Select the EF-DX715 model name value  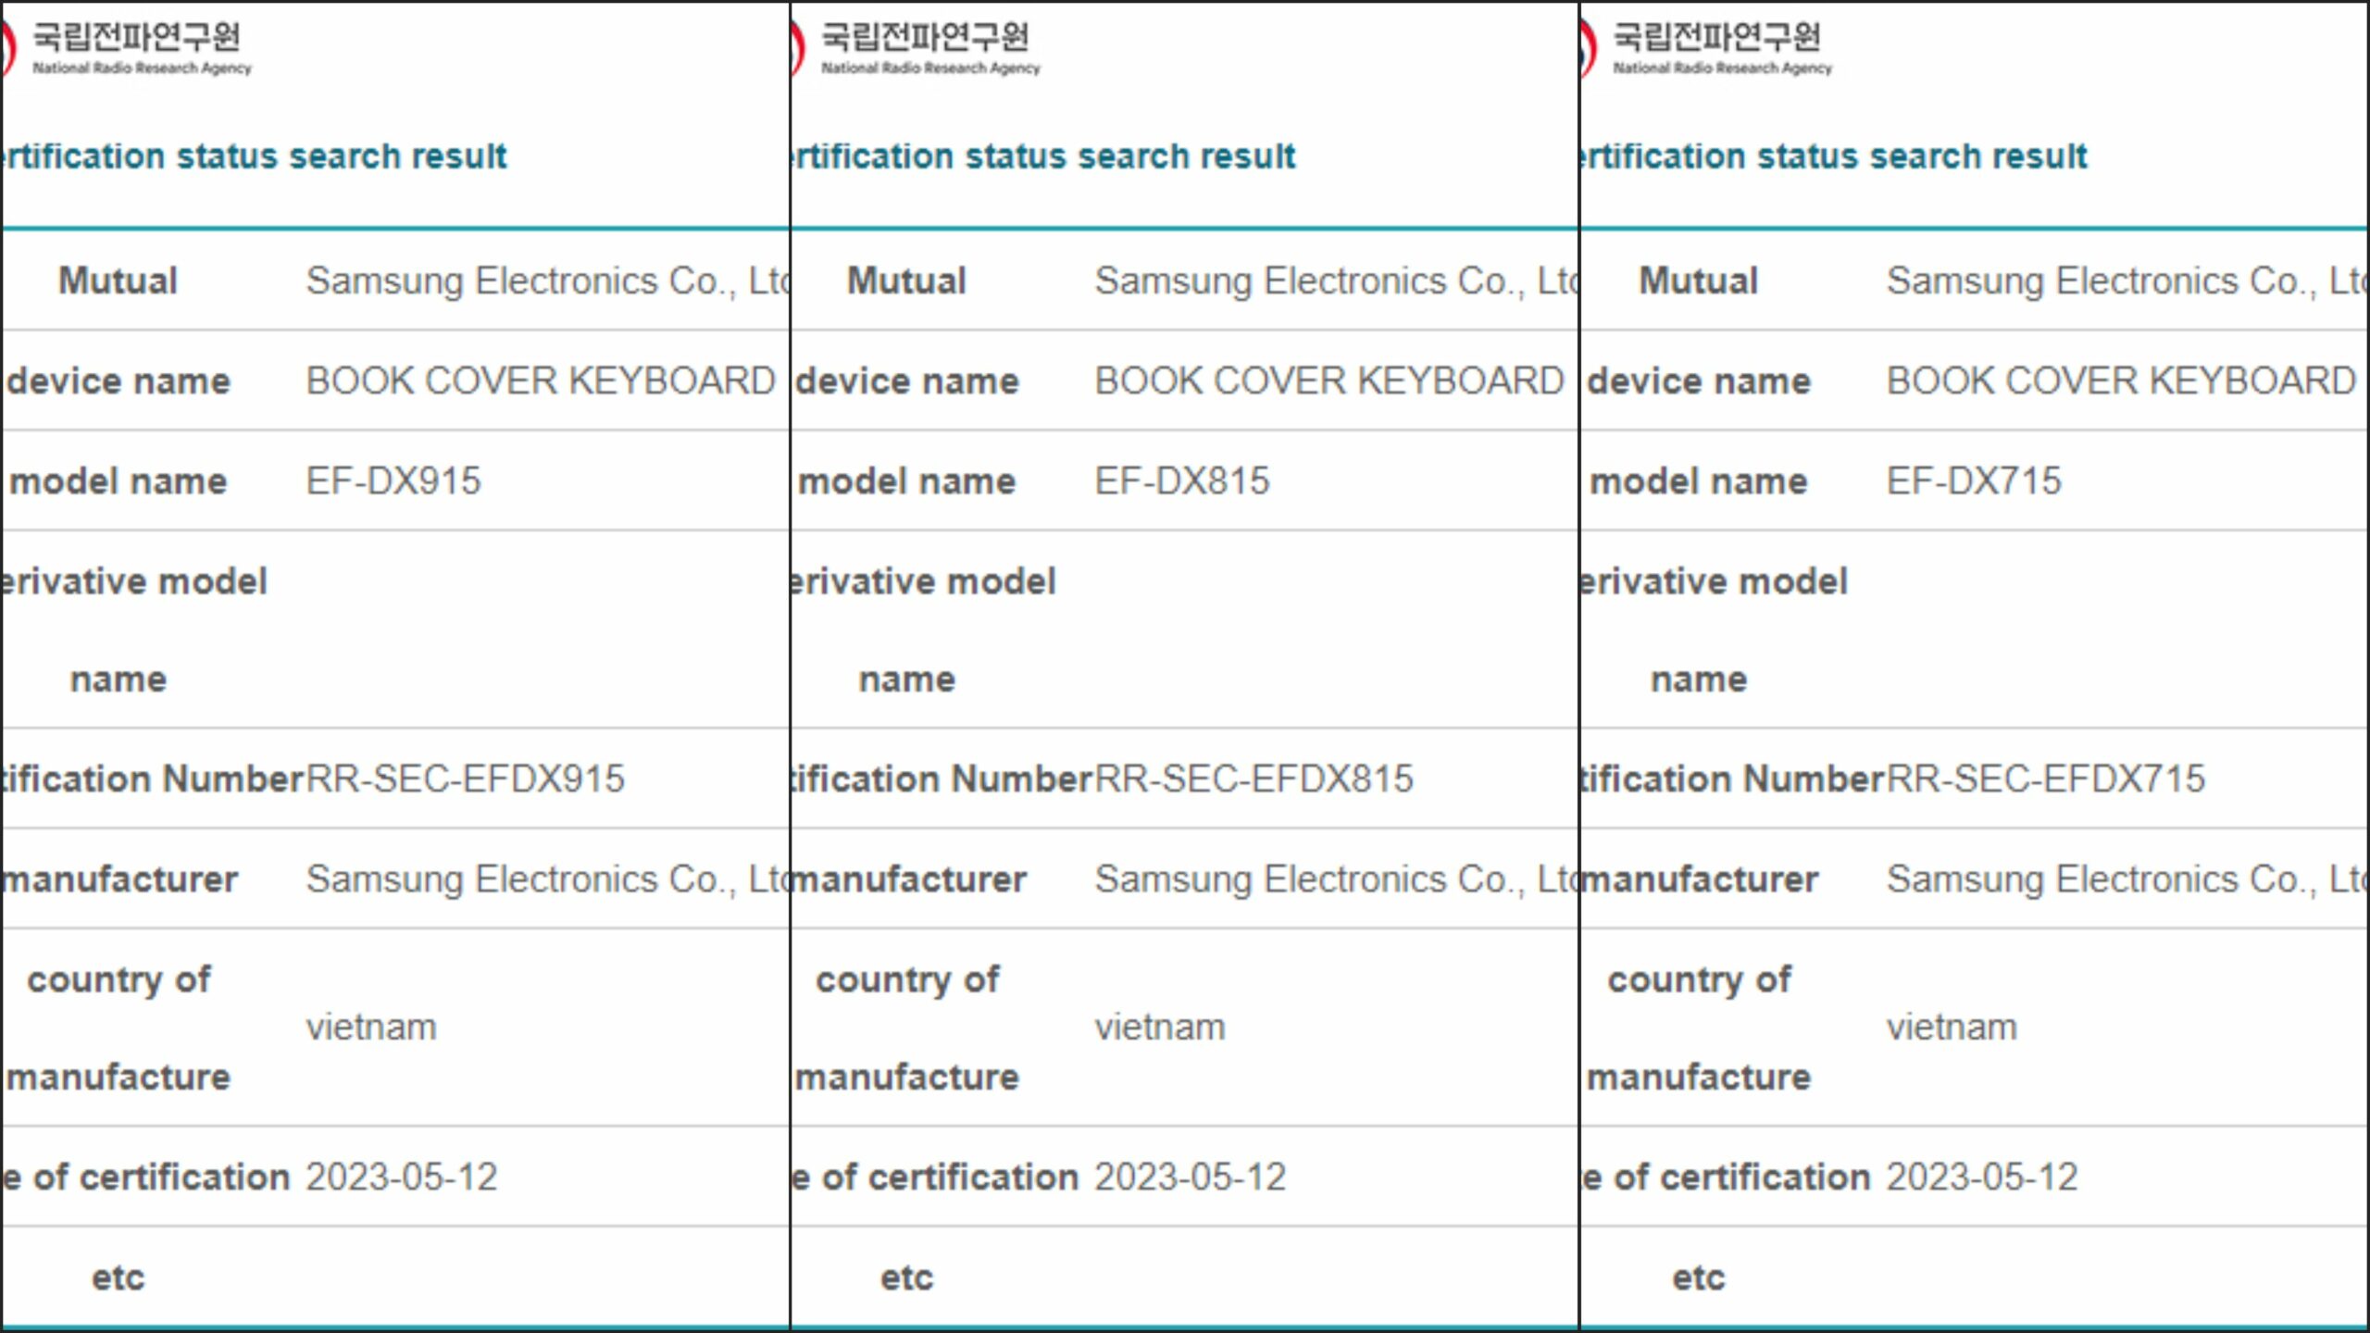1974,481
